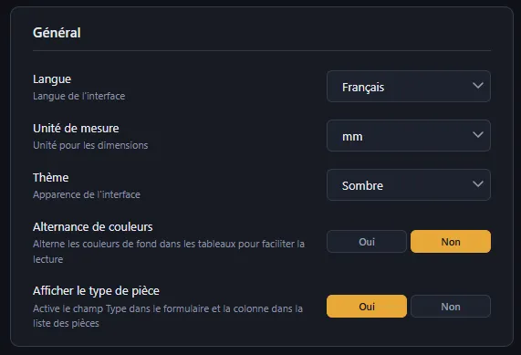521x355 pixels.
Task: Click the Thème setting label
Action: click(x=51, y=177)
